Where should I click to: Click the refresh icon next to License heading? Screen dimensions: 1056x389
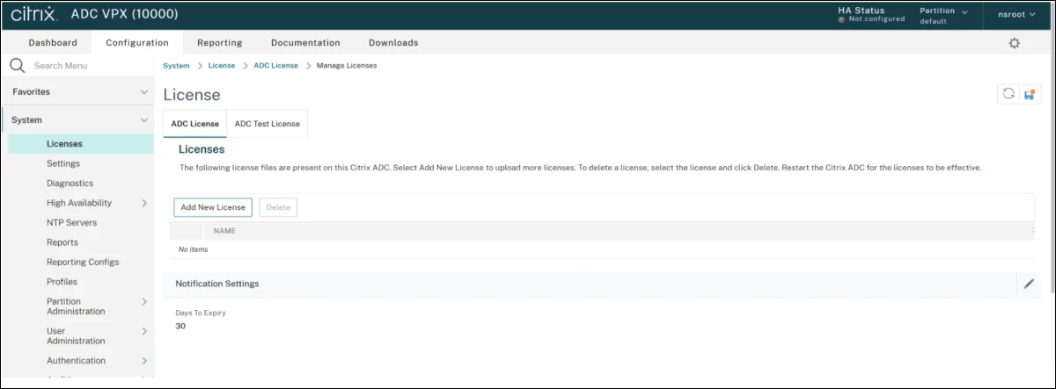click(1008, 94)
